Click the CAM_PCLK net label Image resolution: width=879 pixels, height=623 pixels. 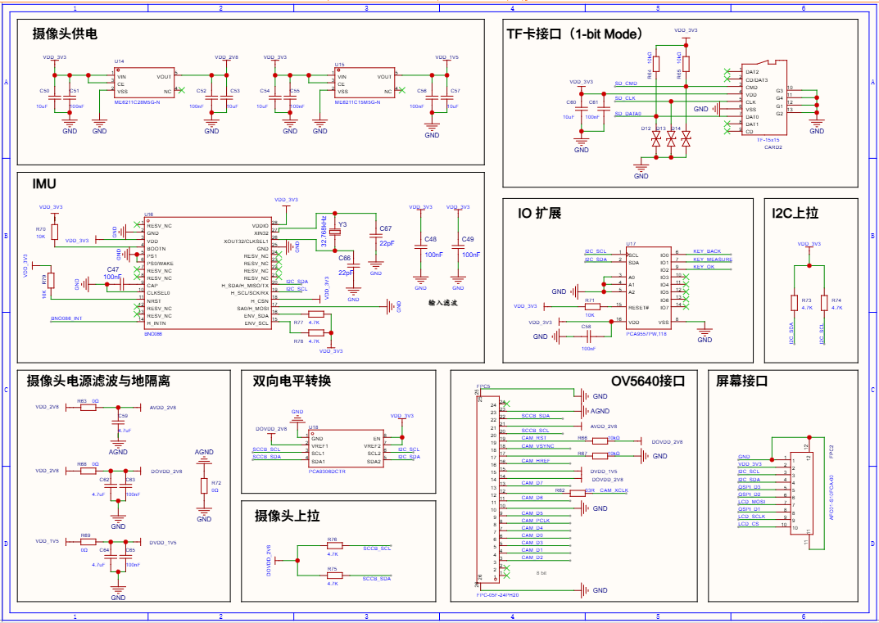coord(536,521)
